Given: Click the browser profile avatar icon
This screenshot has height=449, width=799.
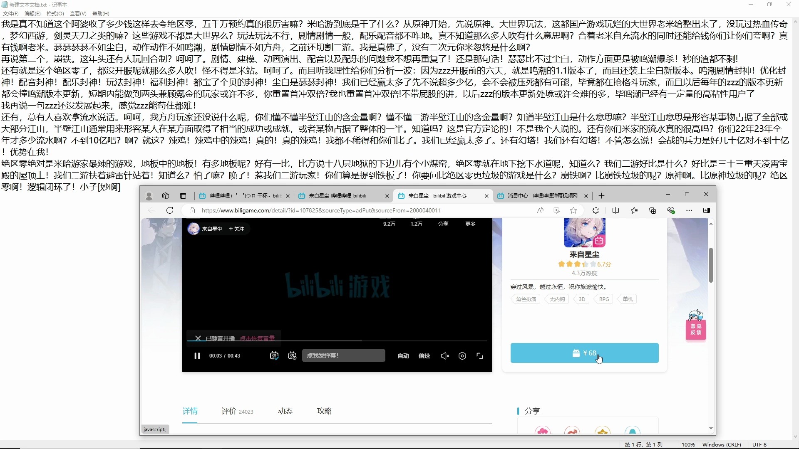Looking at the screenshot, I should 149,196.
